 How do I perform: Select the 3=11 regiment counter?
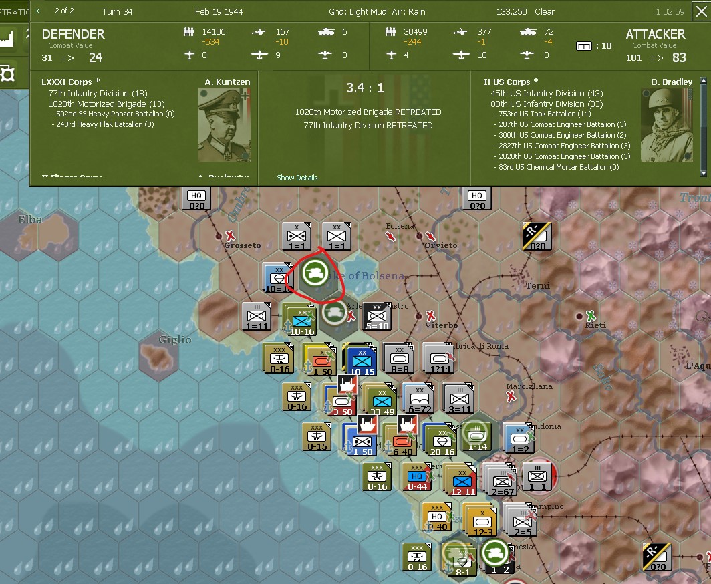click(x=459, y=399)
